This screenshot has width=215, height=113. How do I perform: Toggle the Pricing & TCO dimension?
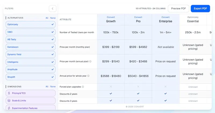coord(31,93)
